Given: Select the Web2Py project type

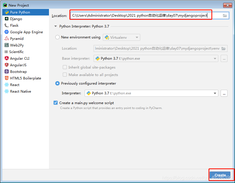Looking at the screenshot, I should pyautogui.click(x=25, y=45).
